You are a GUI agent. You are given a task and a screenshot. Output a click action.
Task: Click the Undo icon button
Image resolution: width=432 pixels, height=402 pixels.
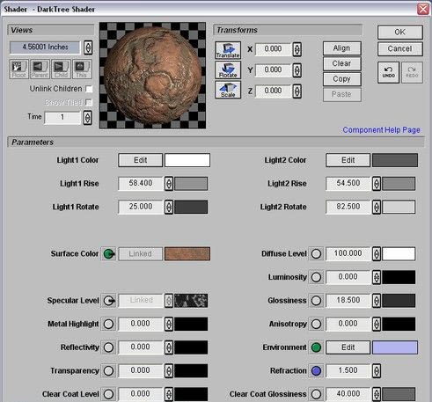[388, 72]
